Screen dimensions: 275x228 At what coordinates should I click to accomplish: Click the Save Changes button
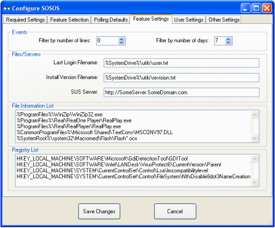pos(99,211)
